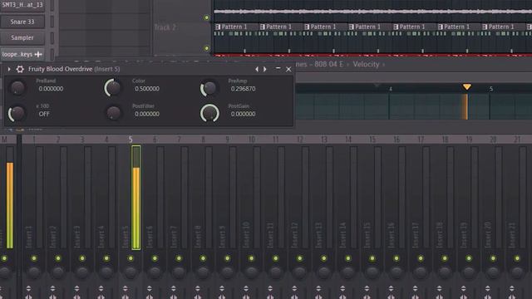This screenshot has width=532, height=299.
Task: Select the Snare 33 channel
Action: click(22, 22)
